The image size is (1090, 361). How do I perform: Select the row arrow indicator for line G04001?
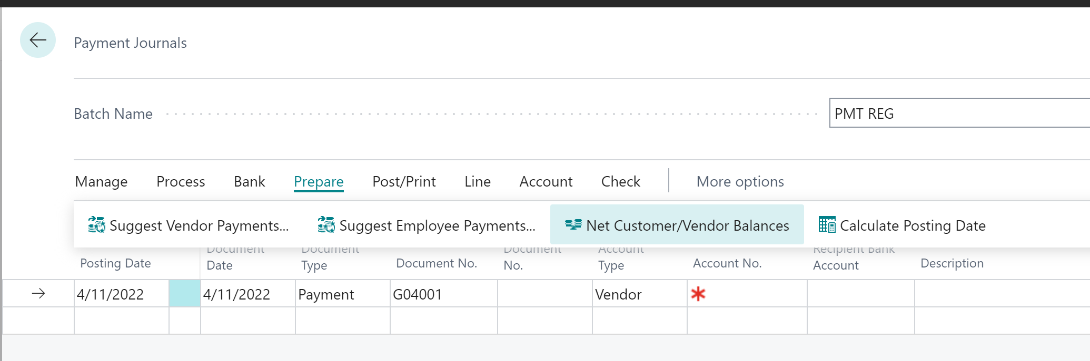38,293
